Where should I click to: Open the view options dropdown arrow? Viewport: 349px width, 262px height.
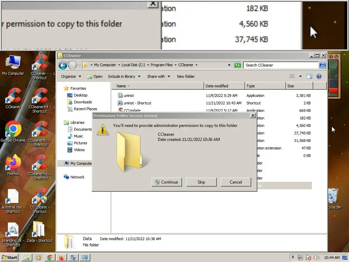click(300, 76)
